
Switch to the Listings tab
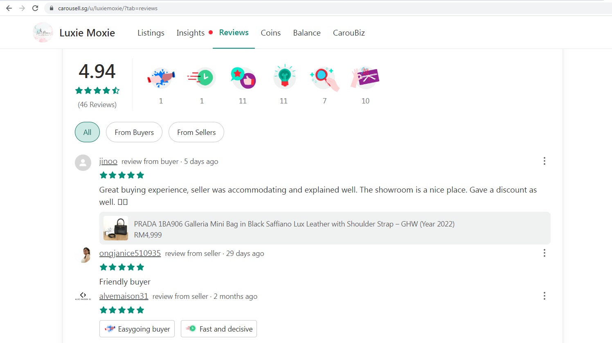click(x=151, y=33)
